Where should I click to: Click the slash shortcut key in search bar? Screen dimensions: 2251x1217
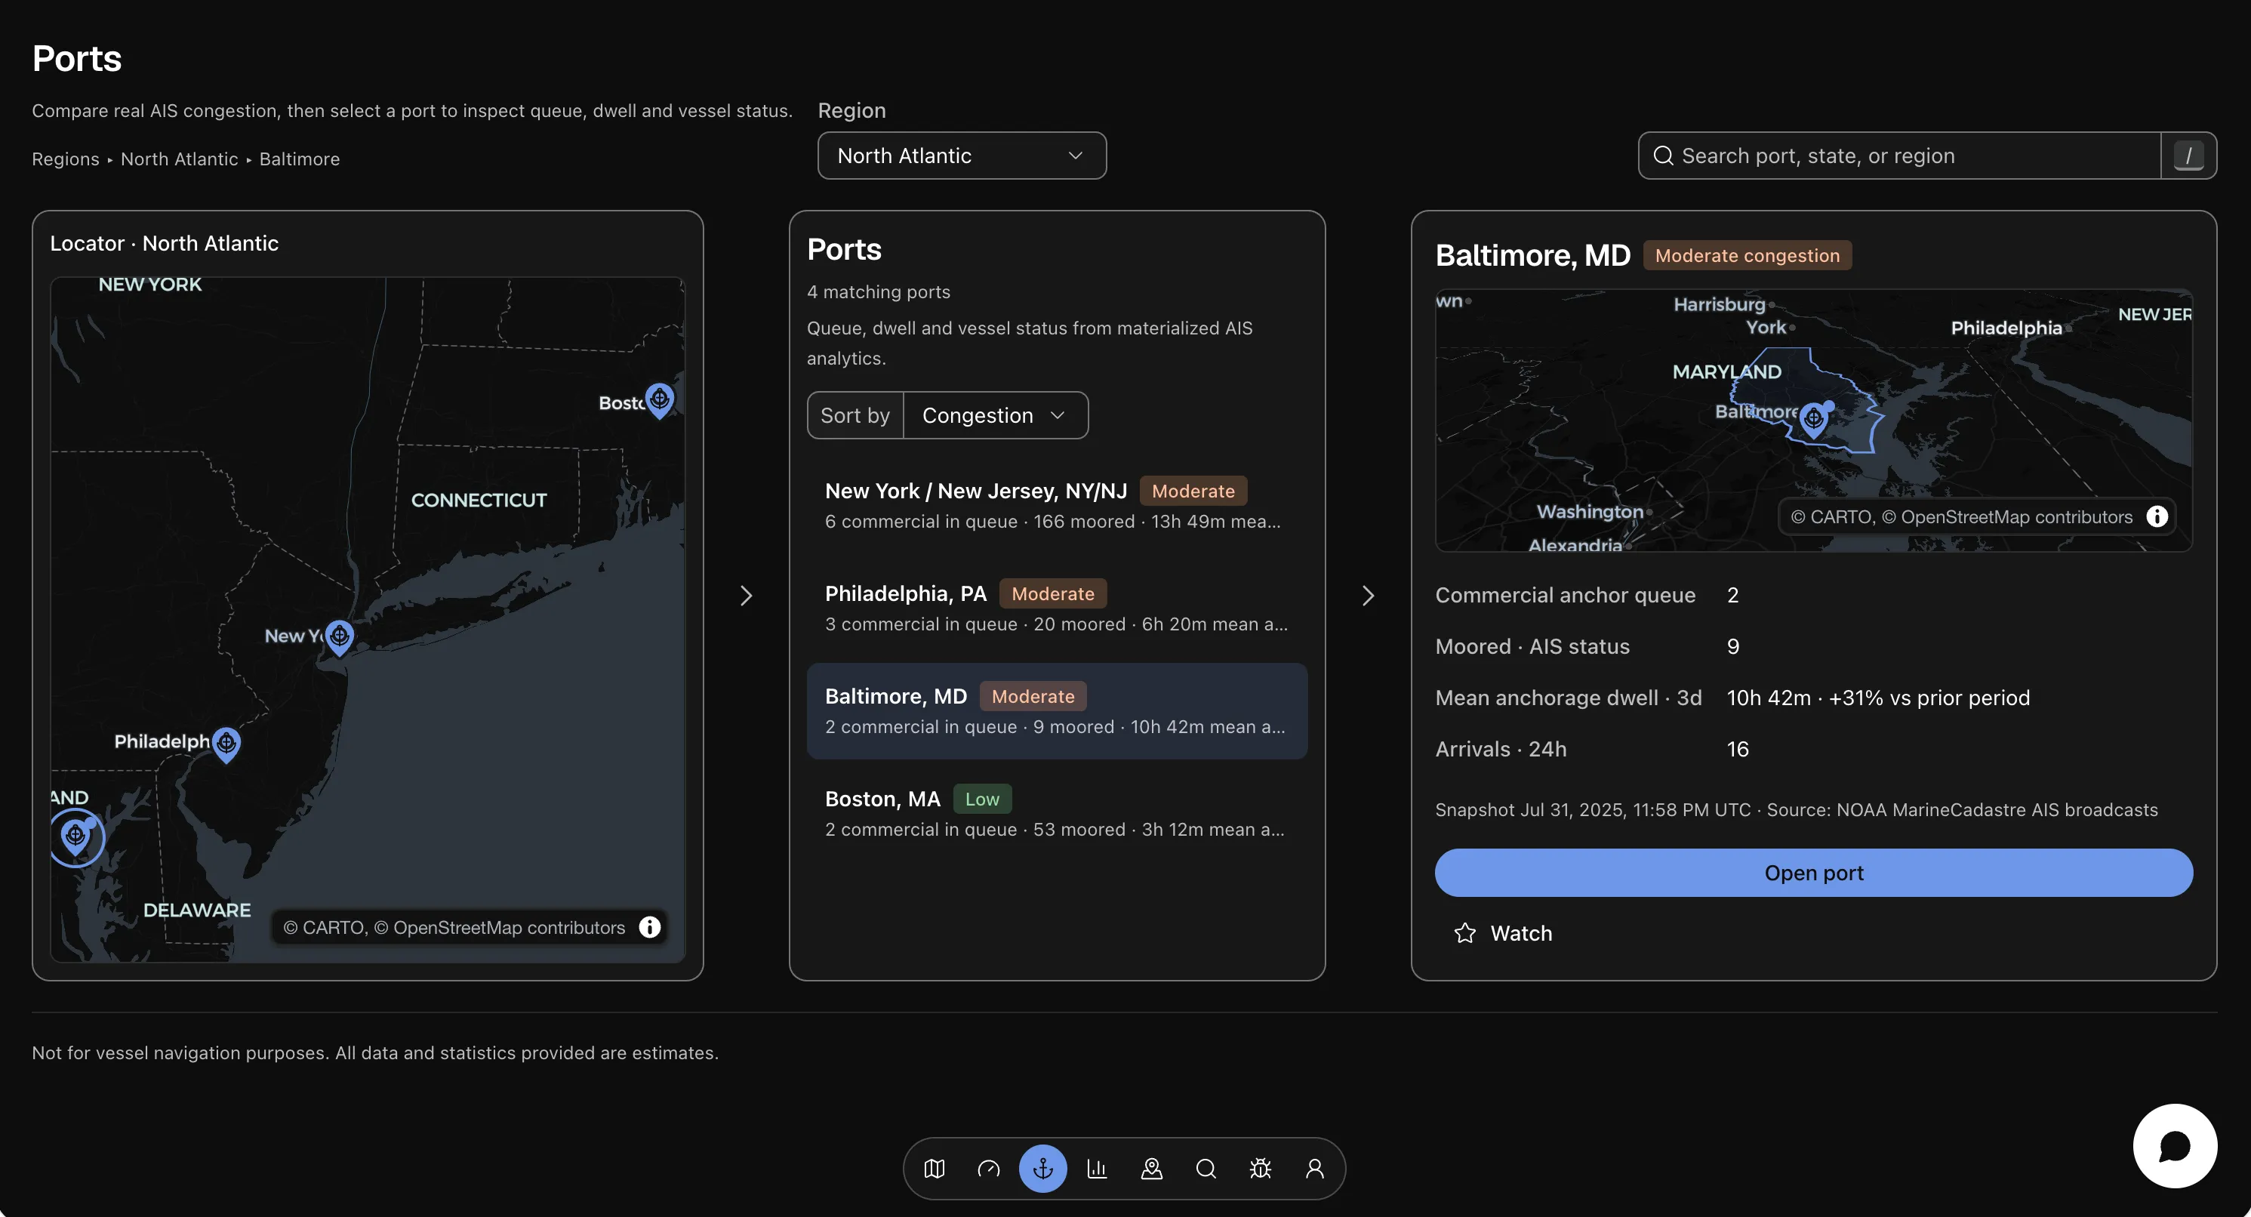click(x=2188, y=156)
